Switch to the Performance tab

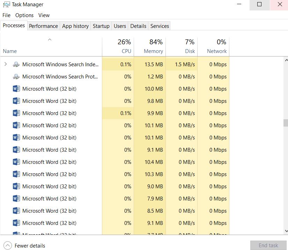(x=43, y=26)
